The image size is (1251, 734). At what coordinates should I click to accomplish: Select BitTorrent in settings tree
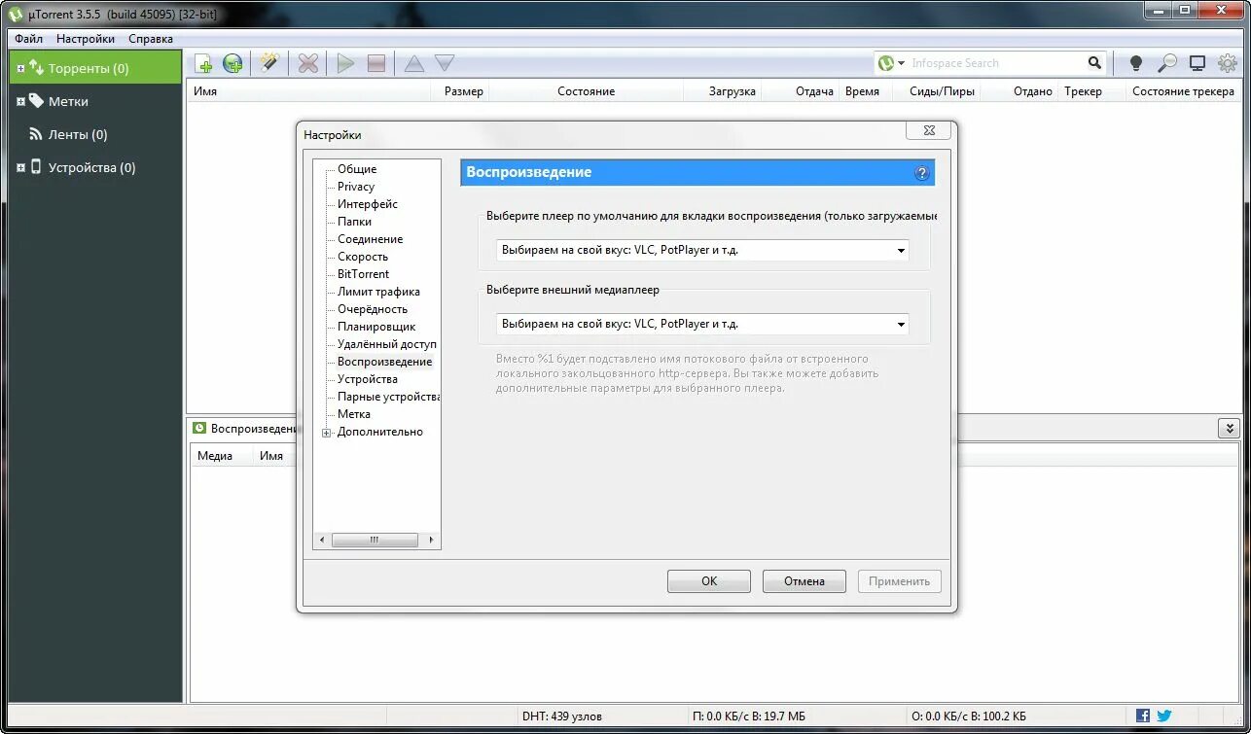(x=363, y=274)
